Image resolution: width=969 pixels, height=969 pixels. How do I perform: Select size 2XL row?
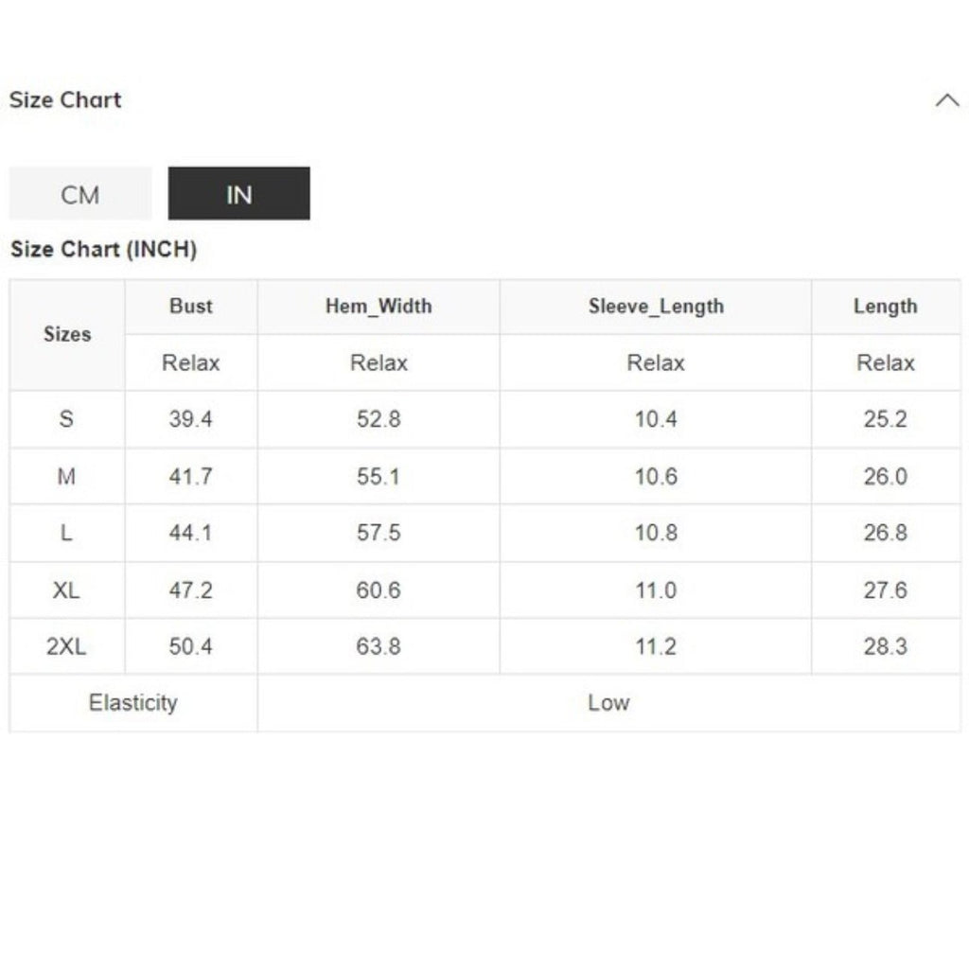pyautogui.click(x=65, y=646)
